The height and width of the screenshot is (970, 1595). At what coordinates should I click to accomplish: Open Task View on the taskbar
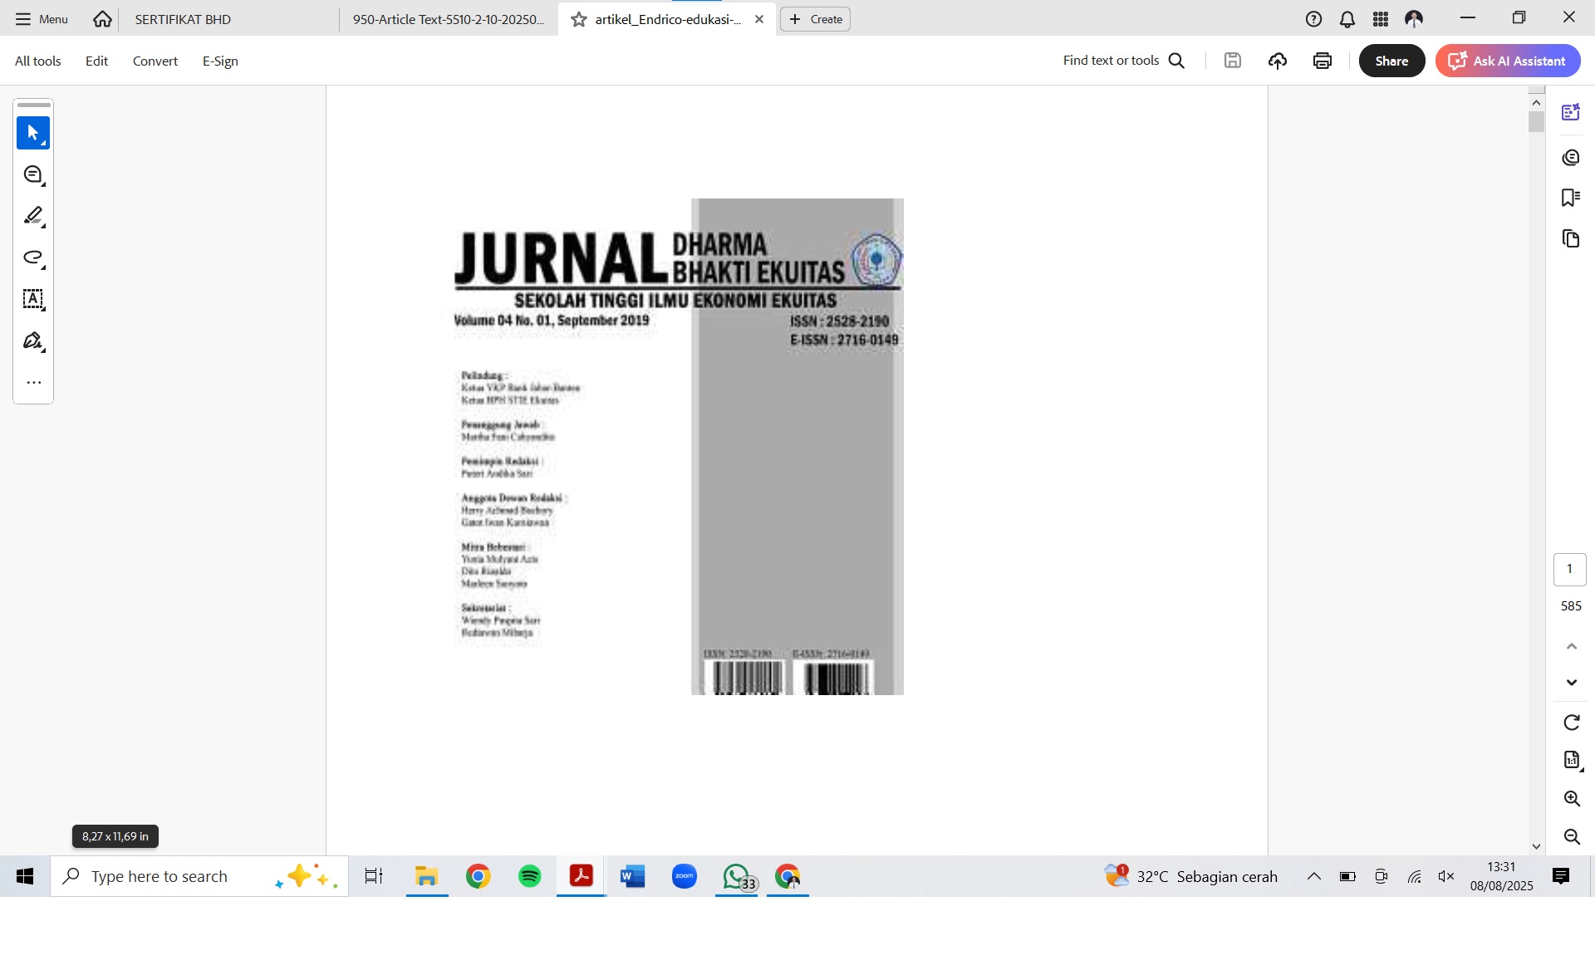click(374, 876)
